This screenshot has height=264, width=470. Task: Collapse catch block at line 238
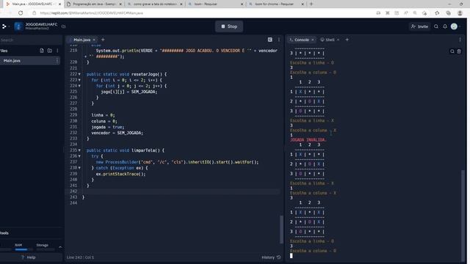click(79, 168)
